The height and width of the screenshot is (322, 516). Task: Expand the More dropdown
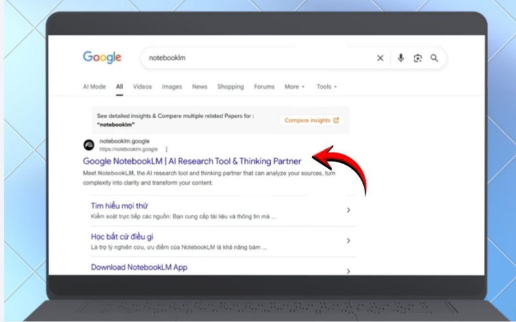tap(295, 87)
